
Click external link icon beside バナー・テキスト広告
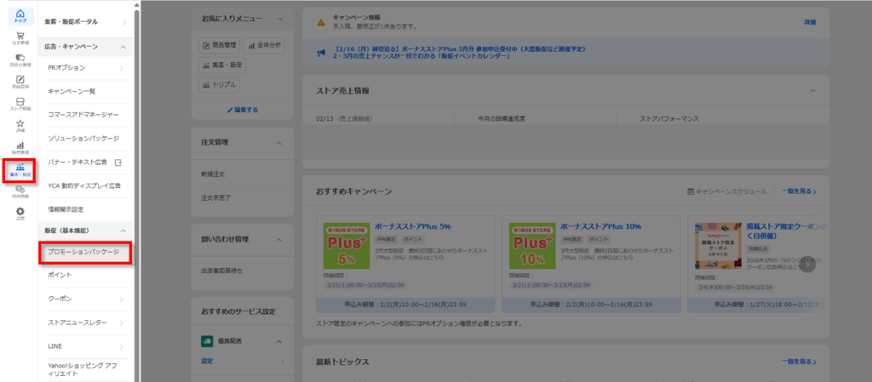(118, 162)
